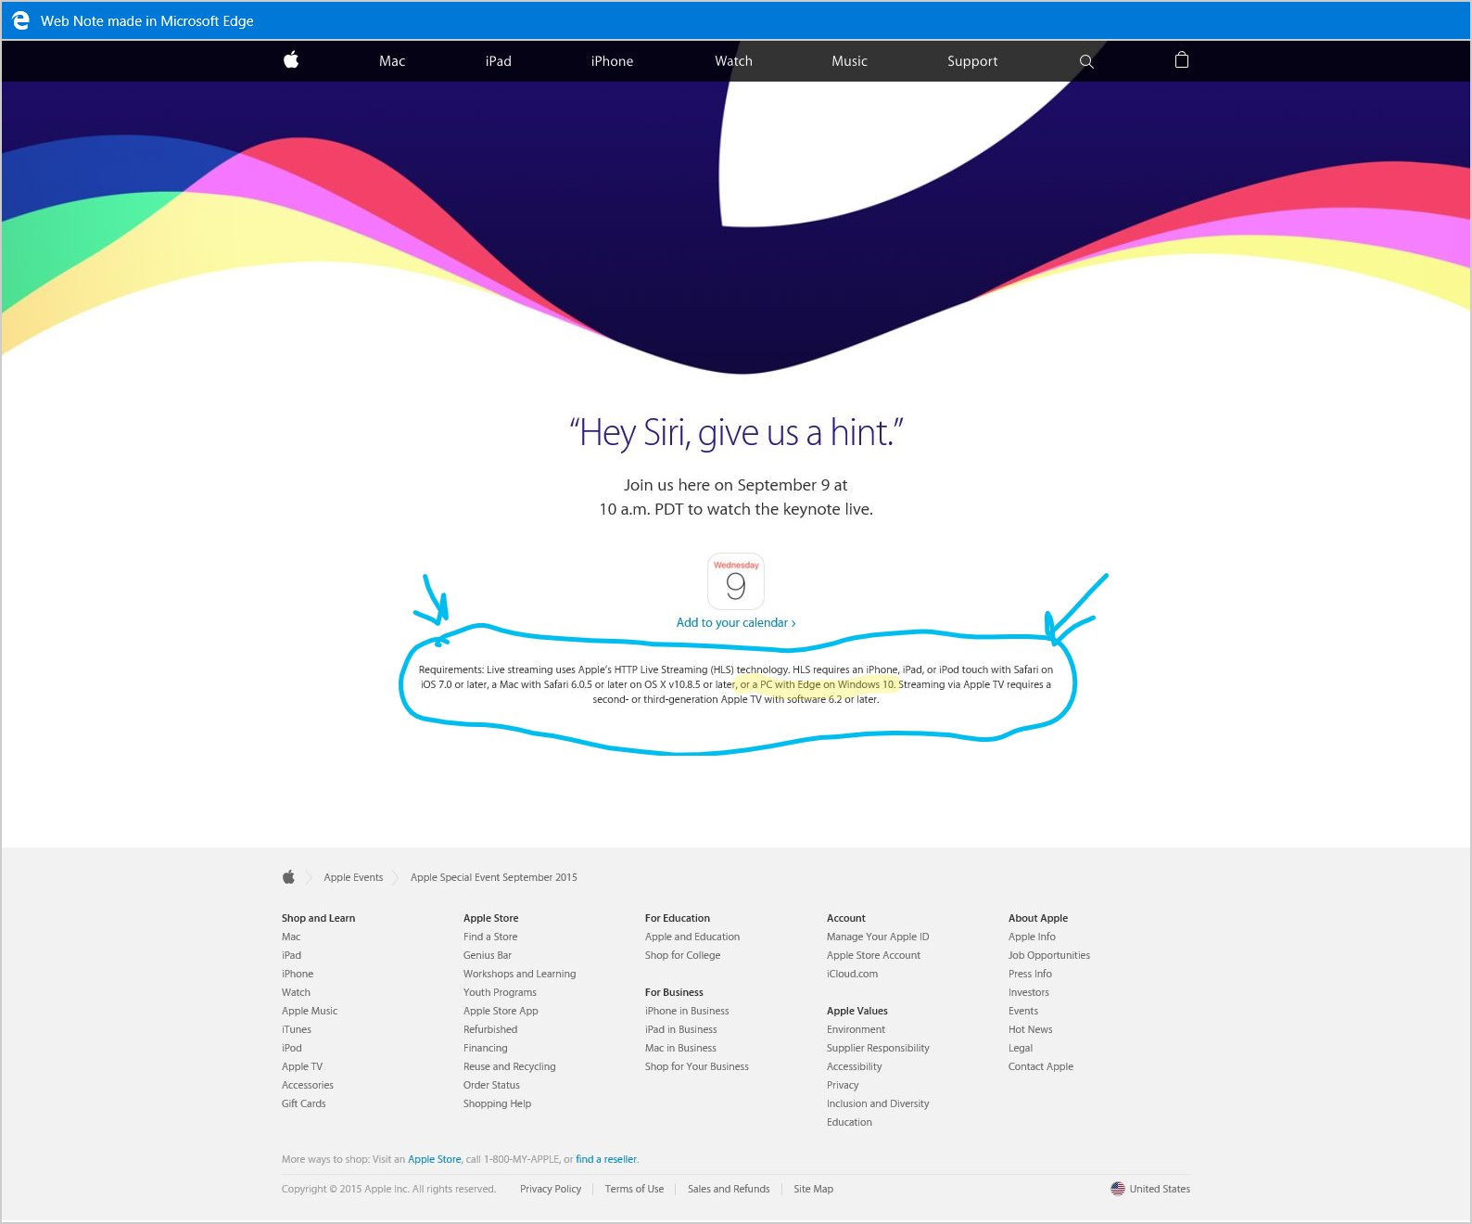Image resolution: width=1472 pixels, height=1224 pixels.
Task: Open Sales and Refunds link
Action: [729, 1189]
